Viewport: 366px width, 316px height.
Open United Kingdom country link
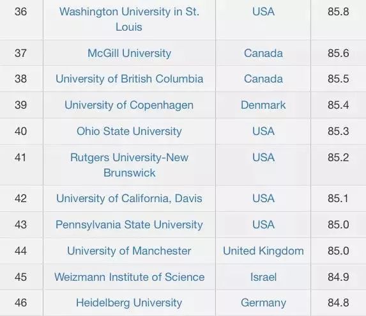tap(263, 251)
